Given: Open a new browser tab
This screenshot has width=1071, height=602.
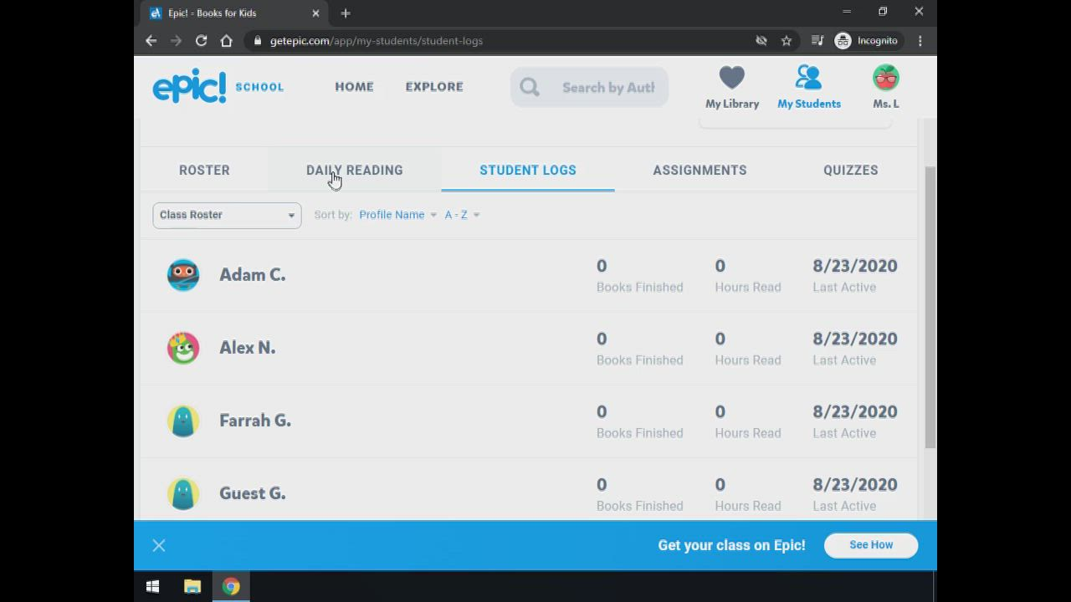Looking at the screenshot, I should 346,13.
